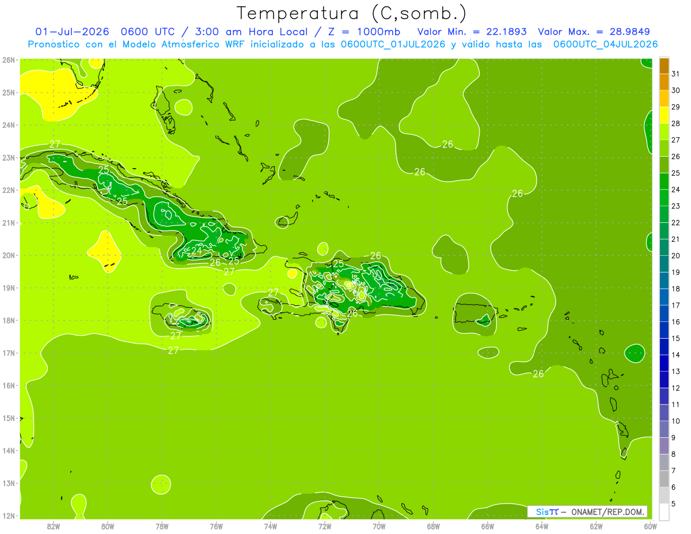Click the '15' color bar scale label
The height and width of the screenshot is (534, 691).
[x=675, y=338]
